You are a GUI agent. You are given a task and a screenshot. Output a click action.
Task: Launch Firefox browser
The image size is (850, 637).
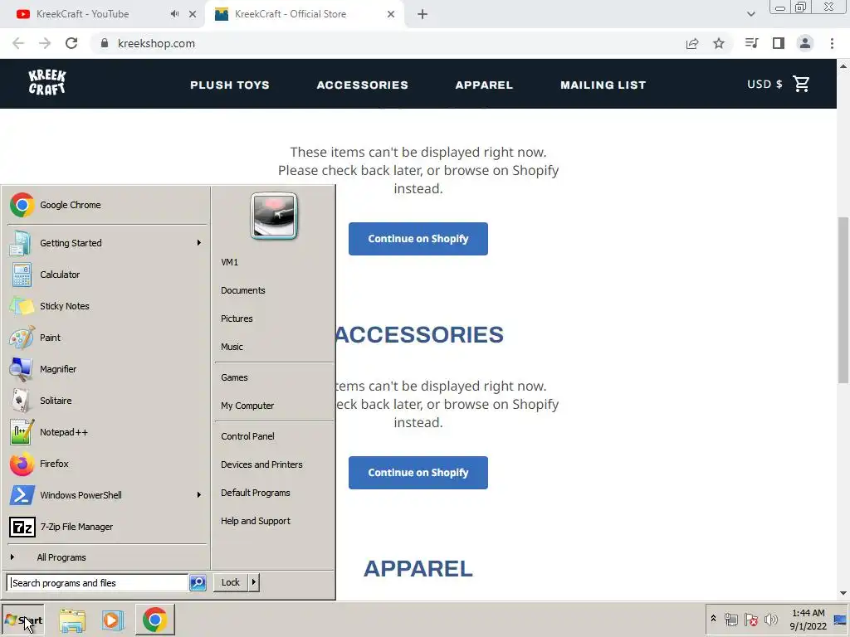(106, 464)
